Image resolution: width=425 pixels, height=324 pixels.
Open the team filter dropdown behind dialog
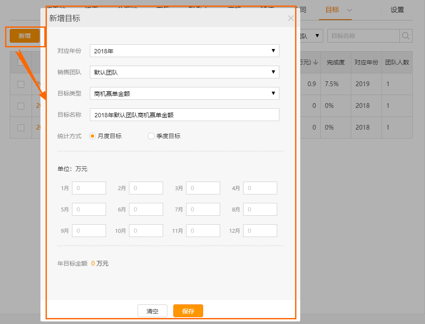click(x=312, y=36)
